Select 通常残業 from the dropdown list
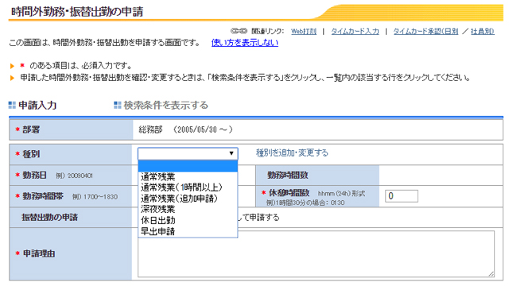 pos(188,176)
